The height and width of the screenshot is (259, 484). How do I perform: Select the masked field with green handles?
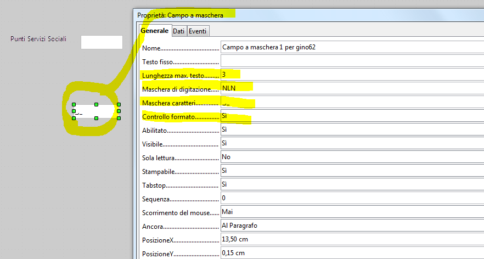pyautogui.click(x=96, y=111)
